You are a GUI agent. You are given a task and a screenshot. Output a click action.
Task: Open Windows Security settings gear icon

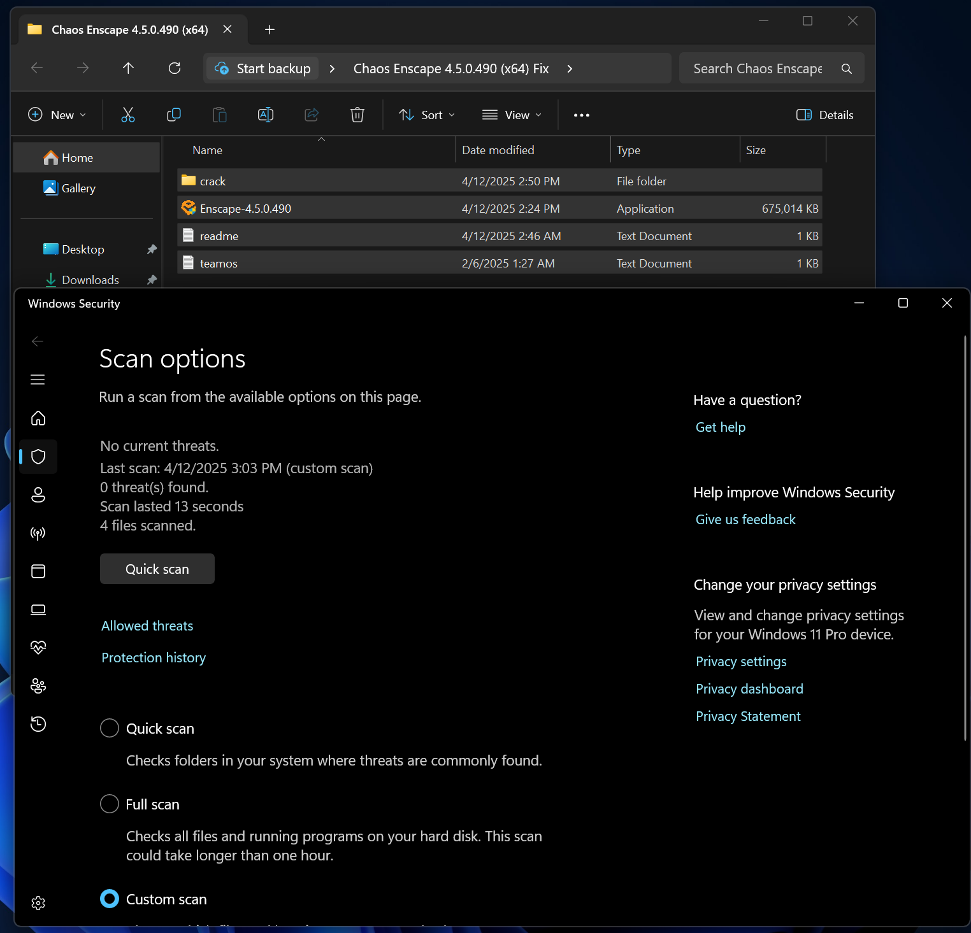point(38,903)
